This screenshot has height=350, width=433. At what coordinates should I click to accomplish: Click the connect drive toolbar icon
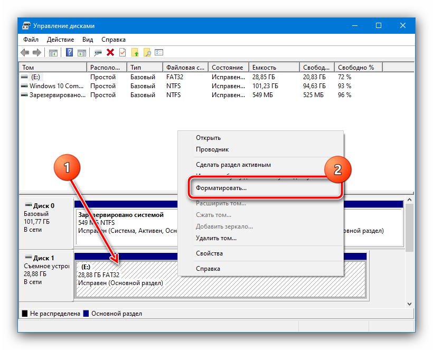(x=98, y=52)
